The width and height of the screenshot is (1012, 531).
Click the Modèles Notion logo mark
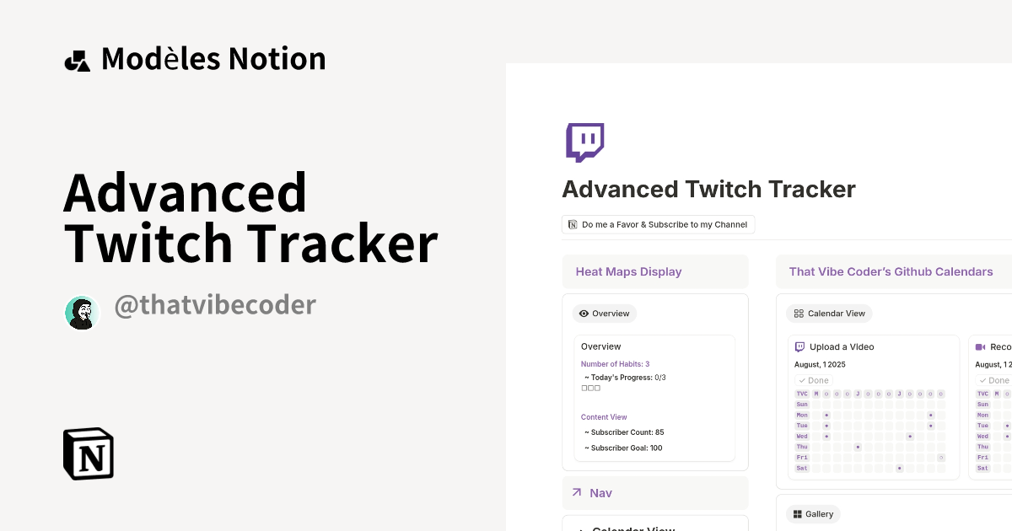point(77,58)
